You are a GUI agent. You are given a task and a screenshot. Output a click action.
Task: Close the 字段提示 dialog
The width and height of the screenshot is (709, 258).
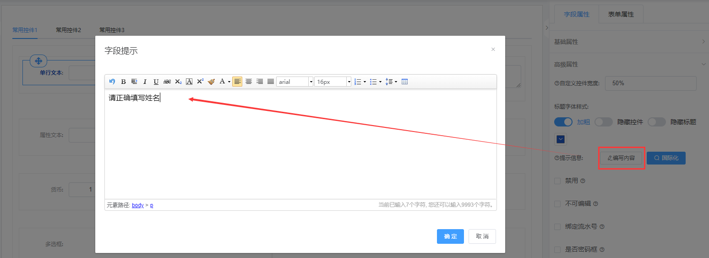coord(493,49)
